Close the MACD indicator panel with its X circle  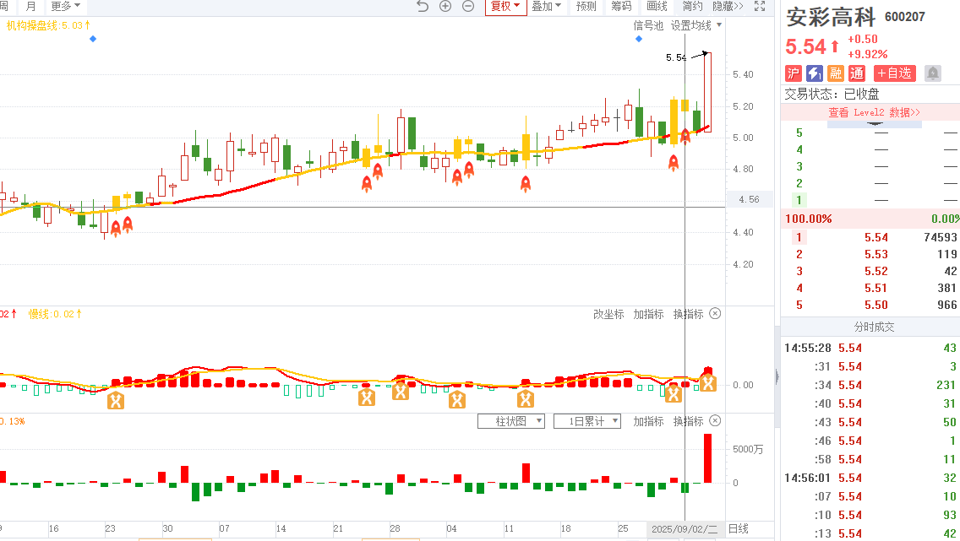click(714, 314)
